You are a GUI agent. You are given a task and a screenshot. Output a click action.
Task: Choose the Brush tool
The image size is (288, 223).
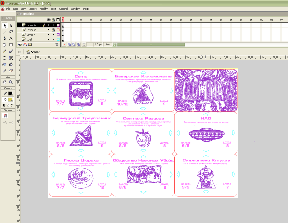point(11,51)
